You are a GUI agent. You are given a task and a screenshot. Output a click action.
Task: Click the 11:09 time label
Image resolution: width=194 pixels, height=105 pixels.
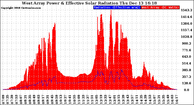[x=79, y=99]
